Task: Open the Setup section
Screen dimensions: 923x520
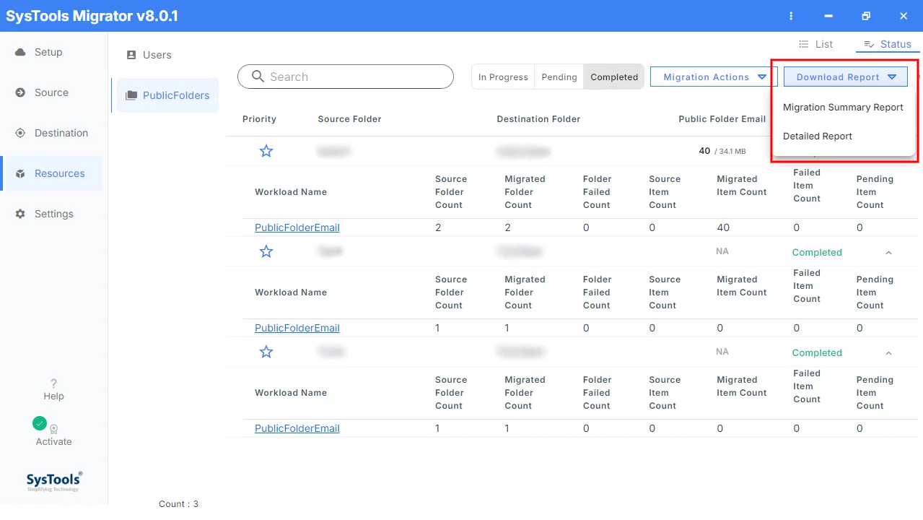Action: coord(51,52)
